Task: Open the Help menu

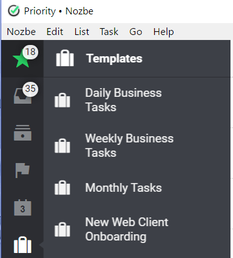Action: 163,32
